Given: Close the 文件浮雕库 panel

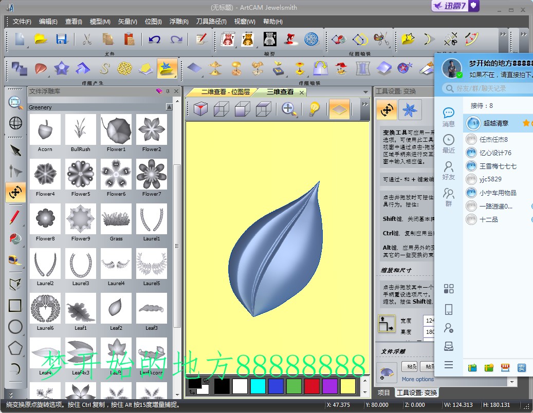Looking at the screenshot, I should tap(176, 91).
